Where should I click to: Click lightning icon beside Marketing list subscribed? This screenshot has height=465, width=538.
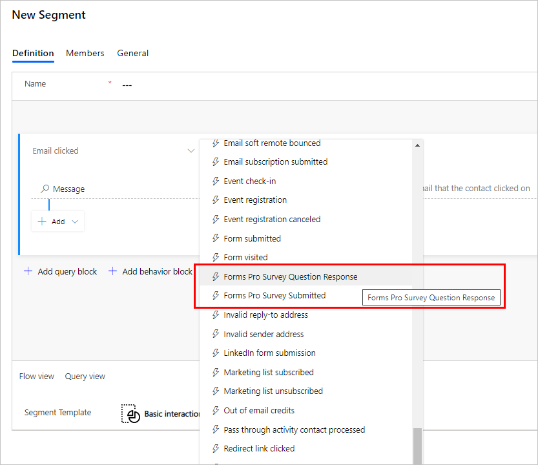[x=216, y=372]
